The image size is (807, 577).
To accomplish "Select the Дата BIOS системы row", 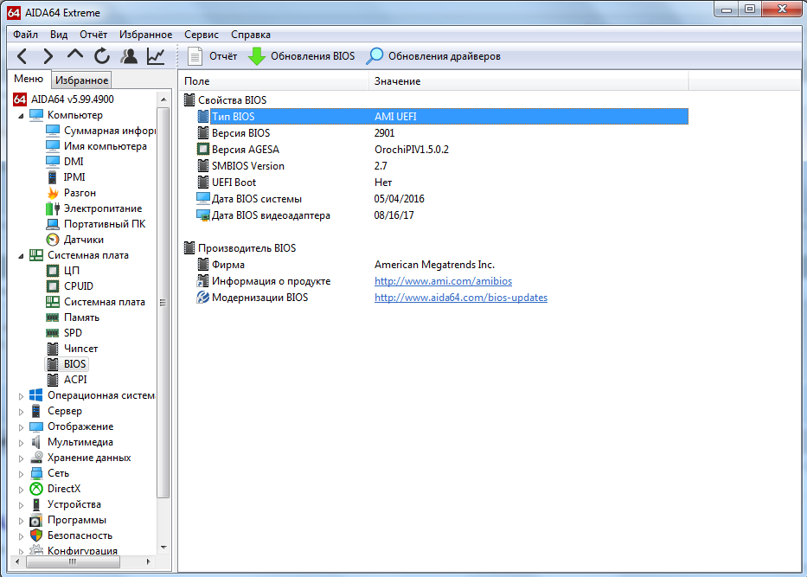I will (x=442, y=199).
